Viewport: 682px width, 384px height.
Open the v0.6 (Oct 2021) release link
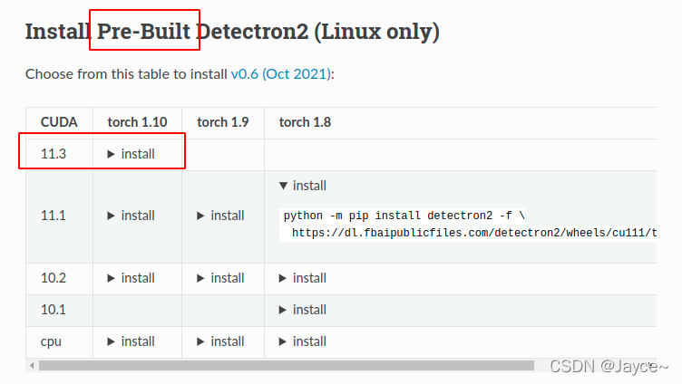(280, 74)
